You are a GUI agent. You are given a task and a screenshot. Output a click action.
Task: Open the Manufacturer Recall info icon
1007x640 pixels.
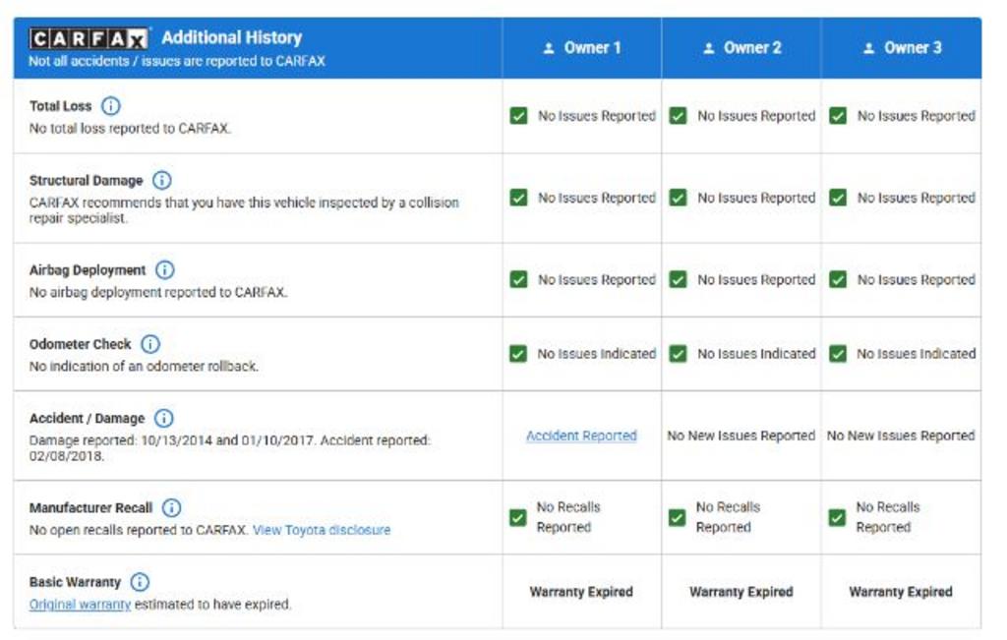click(x=171, y=507)
